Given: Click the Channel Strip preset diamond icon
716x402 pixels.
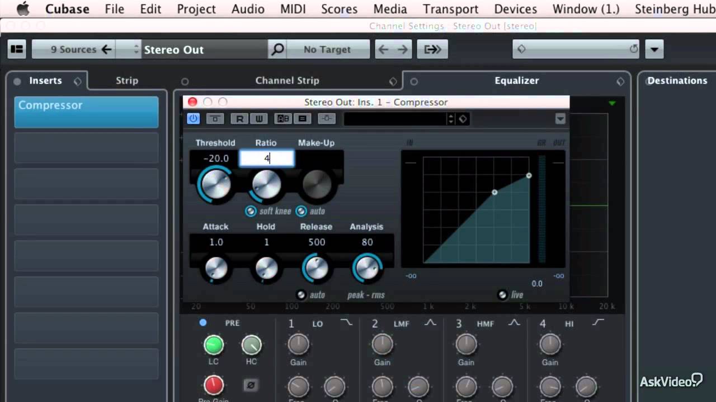Looking at the screenshot, I should coord(393,81).
